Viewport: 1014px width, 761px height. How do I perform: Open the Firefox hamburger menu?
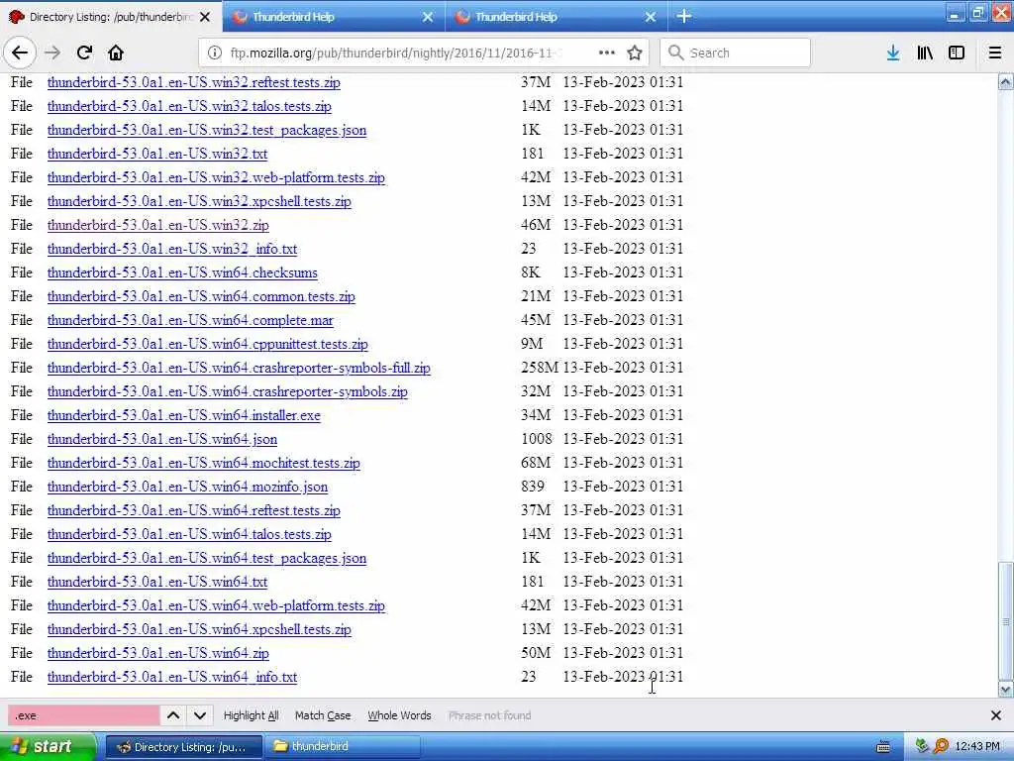coord(995,53)
